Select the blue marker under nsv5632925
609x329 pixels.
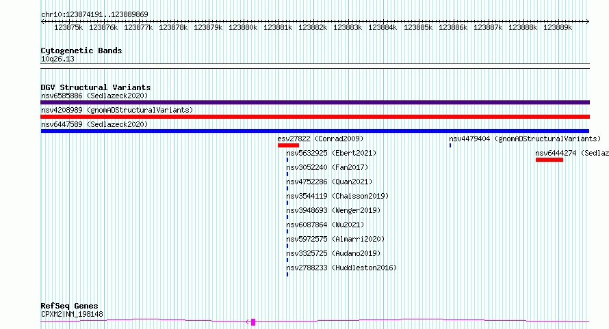287,160
